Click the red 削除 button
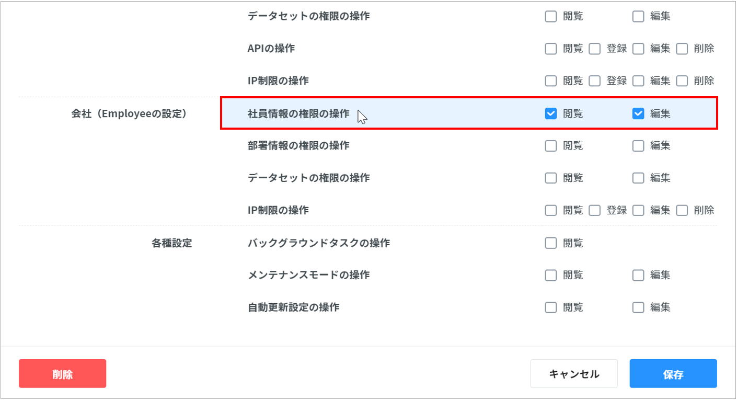737x400 pixels. click(62, 374)
